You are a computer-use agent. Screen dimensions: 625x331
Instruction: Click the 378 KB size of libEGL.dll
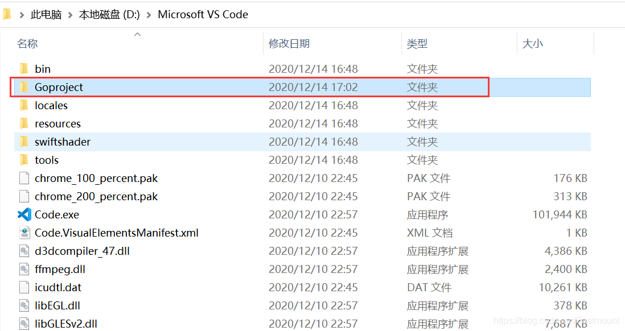pos(570,306)
